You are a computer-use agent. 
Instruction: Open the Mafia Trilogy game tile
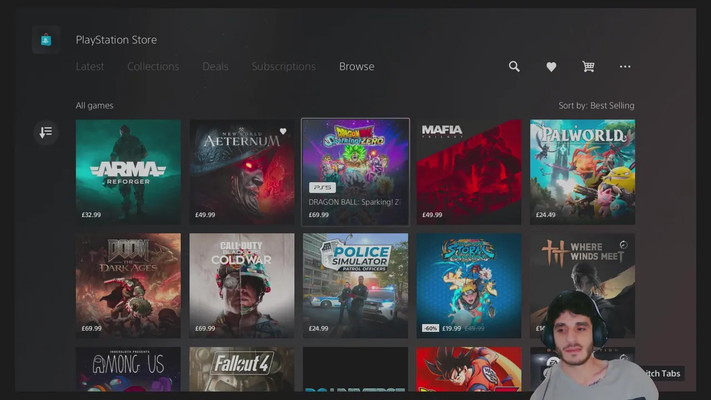click(x=469, y=172)
